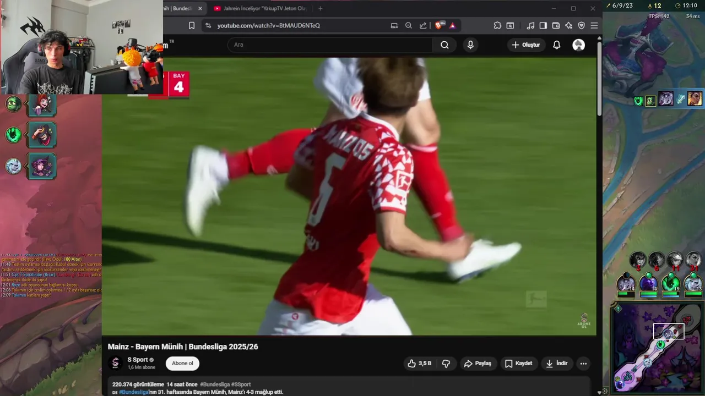The image size is (705, 396).
Task: Open YouTube notifications bell
Action: click(557, 45)
